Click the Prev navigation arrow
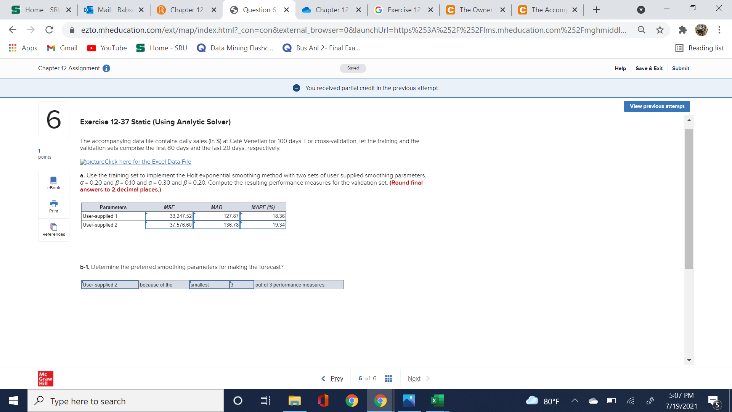The height and width of the screenshot is (412, 732). (322, 379)
